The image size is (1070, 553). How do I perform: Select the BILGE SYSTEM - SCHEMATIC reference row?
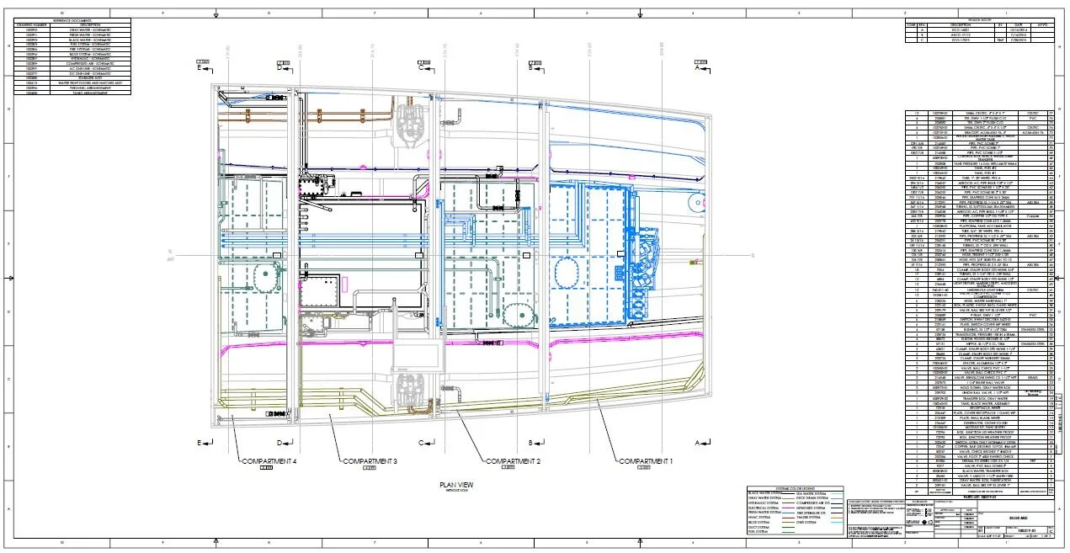(x=72, y=54)
